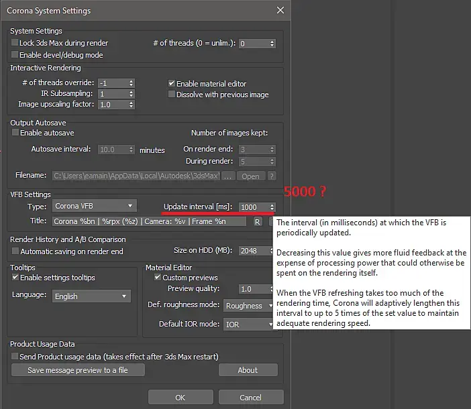Adjust On render end spinner arrows
Screen dimensions: 471x409
[x=272, y=150]
